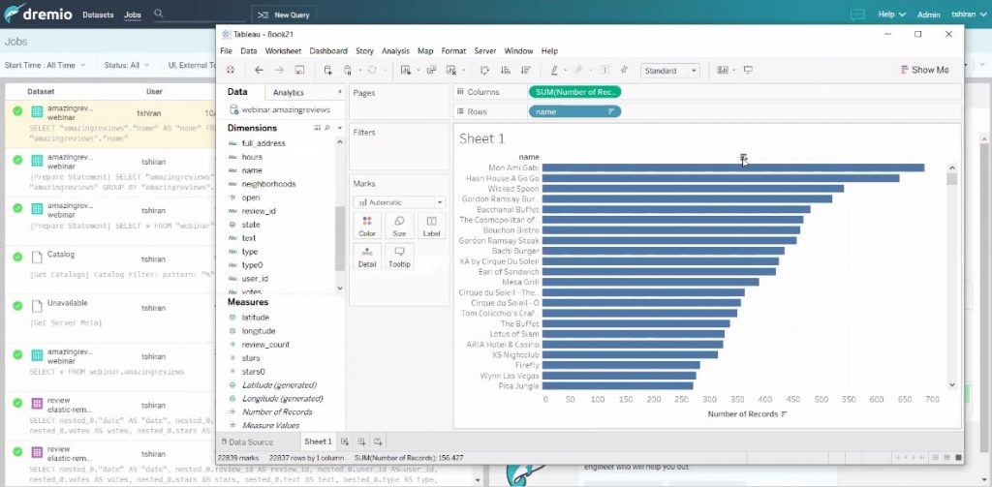
Task: Click the swap rows and columns icon
Action: (484, 71)
